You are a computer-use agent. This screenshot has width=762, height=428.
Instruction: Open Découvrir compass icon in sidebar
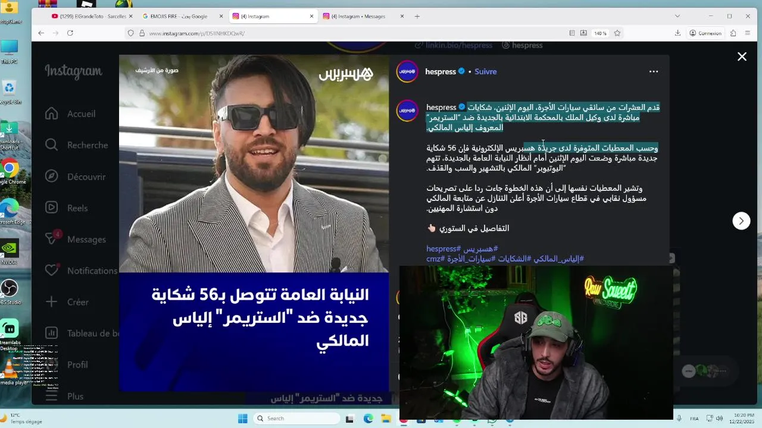click(52, 177)
